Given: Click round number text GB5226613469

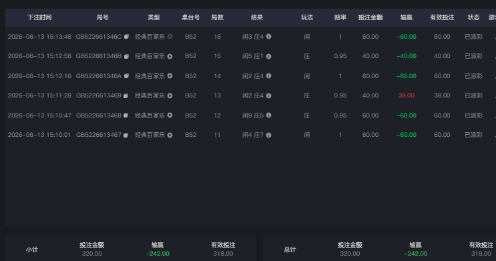Looking at the screenshot, I should click(x=99, y=95).
